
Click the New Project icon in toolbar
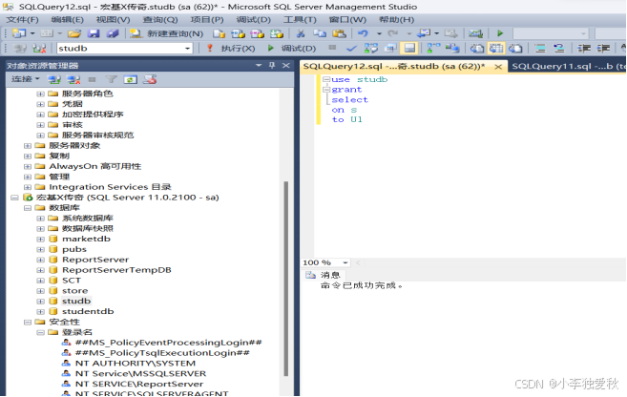[18, 33]
